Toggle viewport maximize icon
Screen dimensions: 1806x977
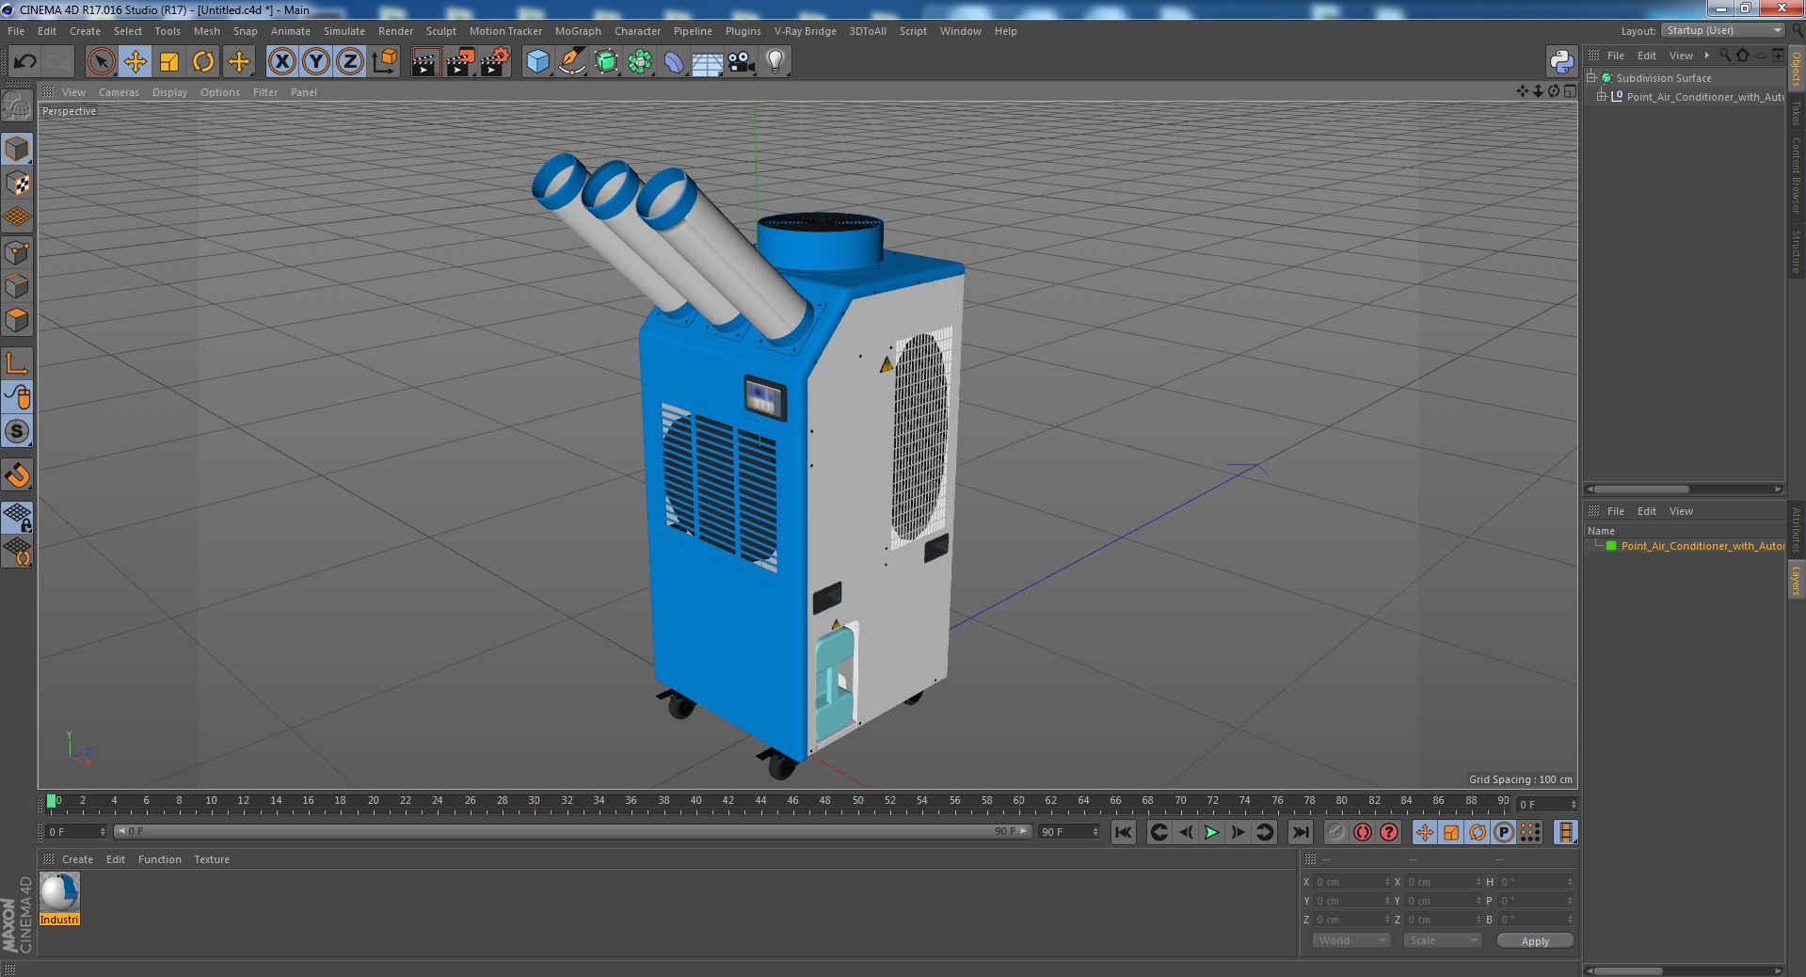(x=1570, y=91)
